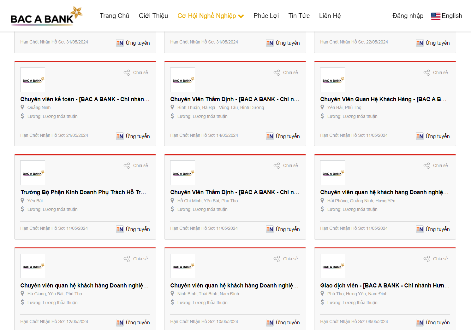
Task: Click logo thumbnail on Bình Thuận Thẩm Định card
Action: [183, 80]
